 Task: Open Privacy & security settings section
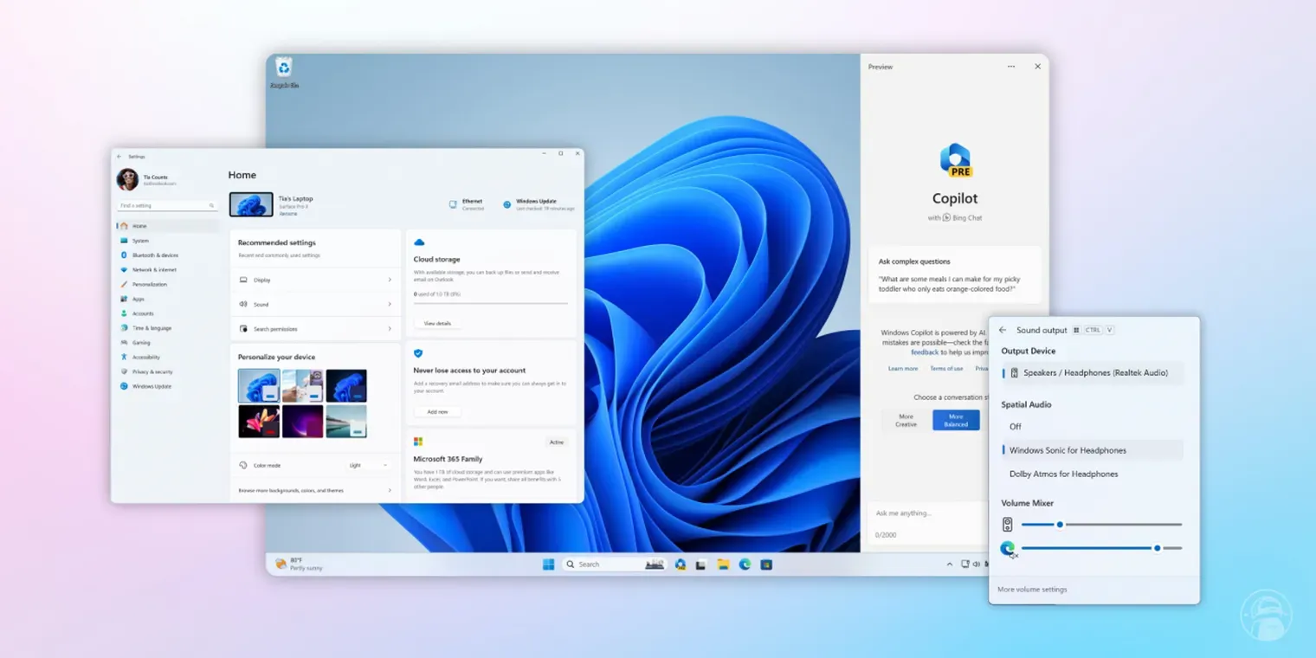[152, 371]
